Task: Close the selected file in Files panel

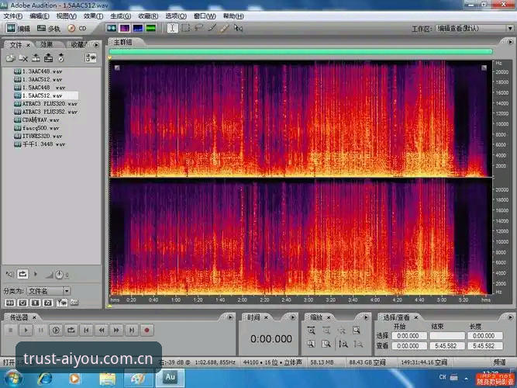Action: (x=23, y=58)
